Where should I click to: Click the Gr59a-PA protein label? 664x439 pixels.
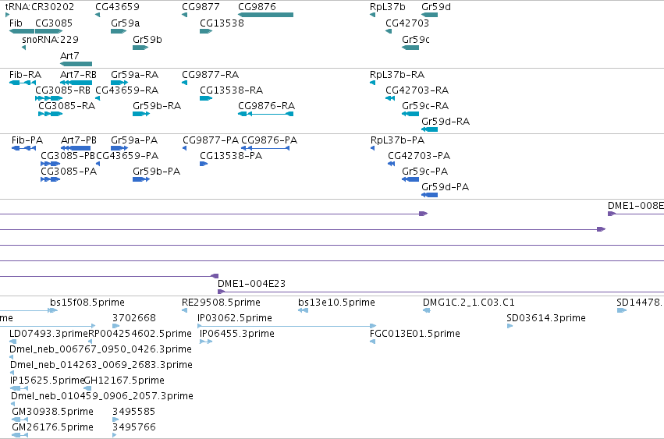pos(134,140)
